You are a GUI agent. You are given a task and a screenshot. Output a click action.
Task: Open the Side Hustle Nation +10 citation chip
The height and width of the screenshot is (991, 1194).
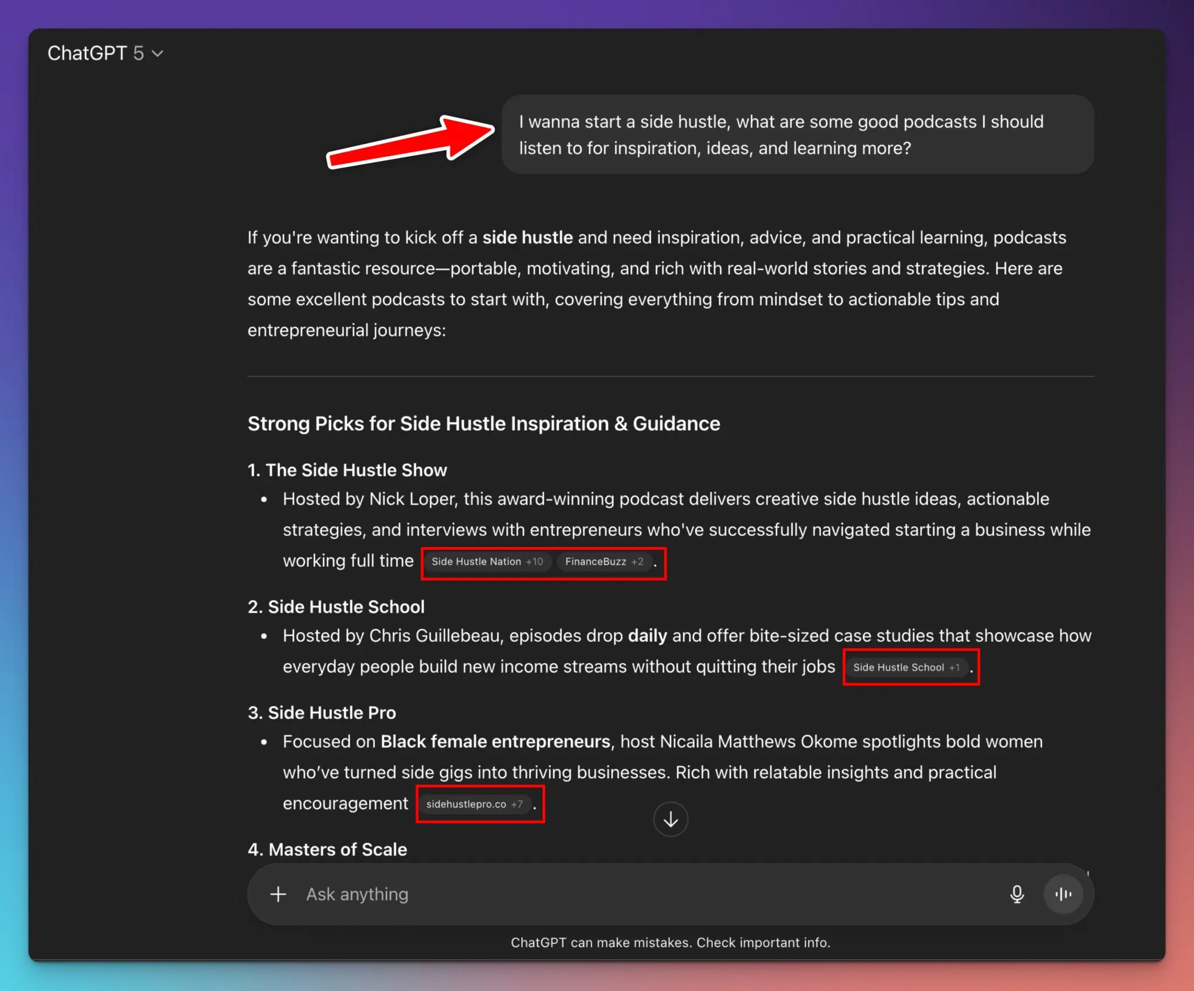click(x=487, y=561)
